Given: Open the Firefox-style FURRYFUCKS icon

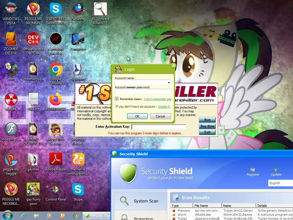Looking at the screenshot, I should click(56, 102).
